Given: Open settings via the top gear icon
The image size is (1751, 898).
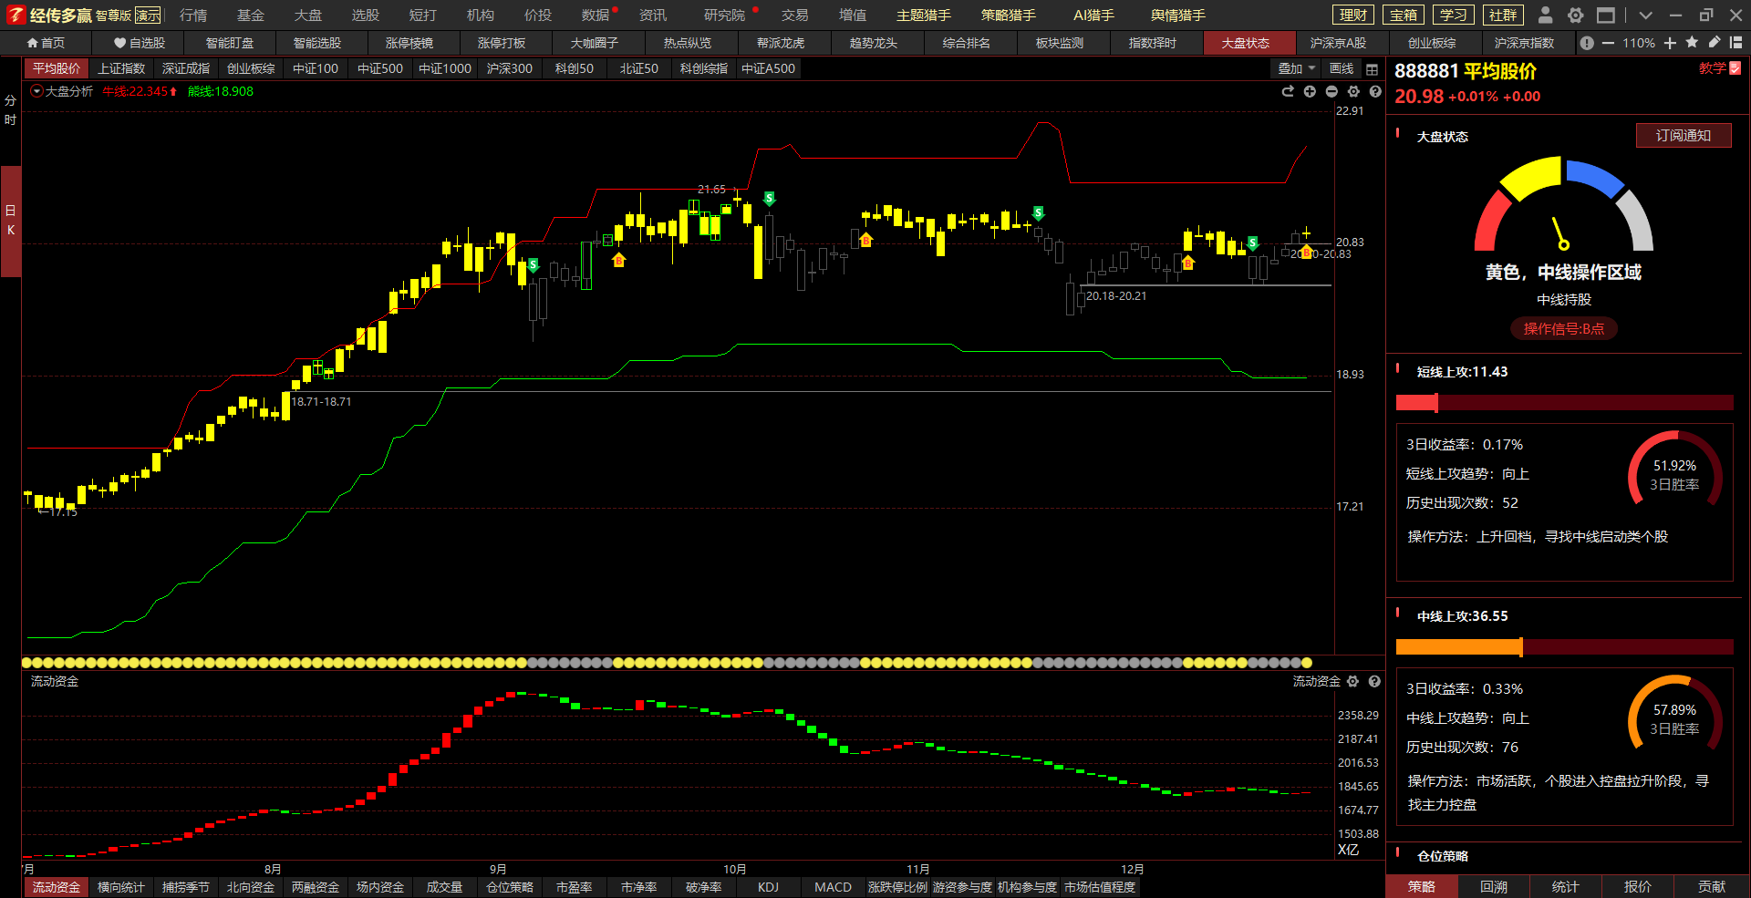Looking at the screenshot, I should coord(1575,15).
